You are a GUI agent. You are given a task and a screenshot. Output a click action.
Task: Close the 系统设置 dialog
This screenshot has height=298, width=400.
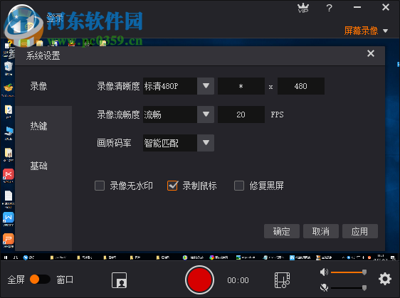click(371, 53)
